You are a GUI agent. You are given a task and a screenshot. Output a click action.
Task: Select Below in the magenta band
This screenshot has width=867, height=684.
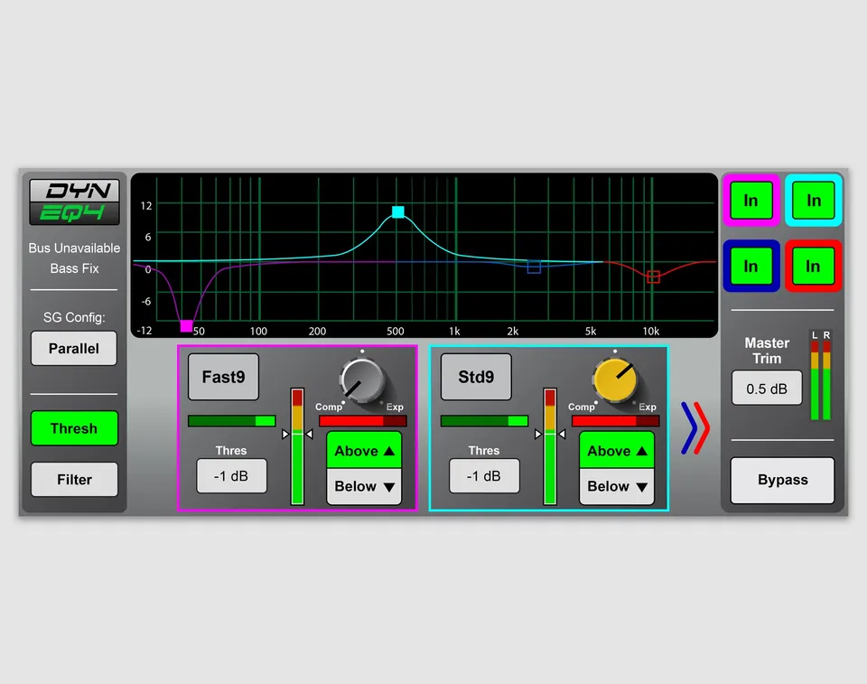tap(364, 486)
